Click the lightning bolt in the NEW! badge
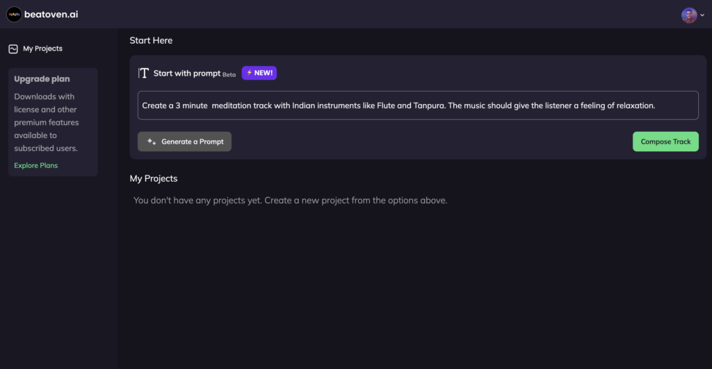712x369 pixels. [250, 73]
